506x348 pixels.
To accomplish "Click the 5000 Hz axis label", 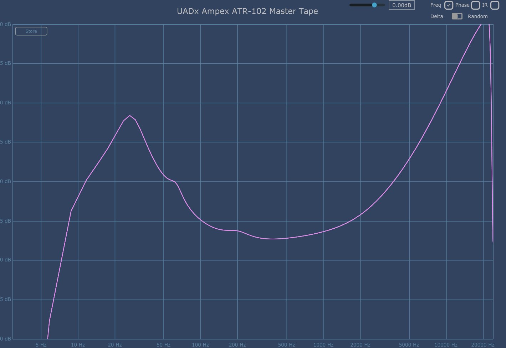I will point(409,345).
